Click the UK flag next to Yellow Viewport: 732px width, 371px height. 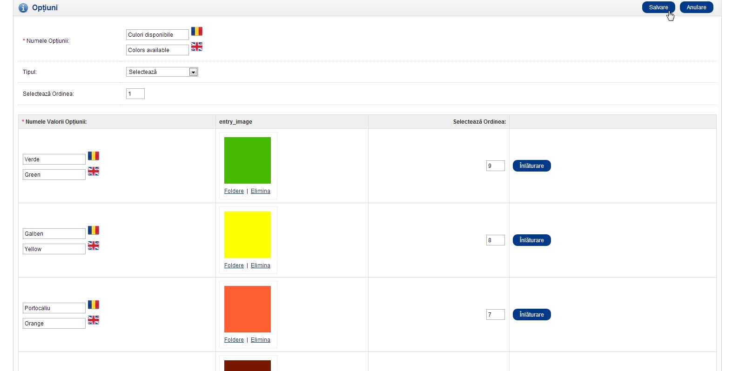tap(93, 245)
